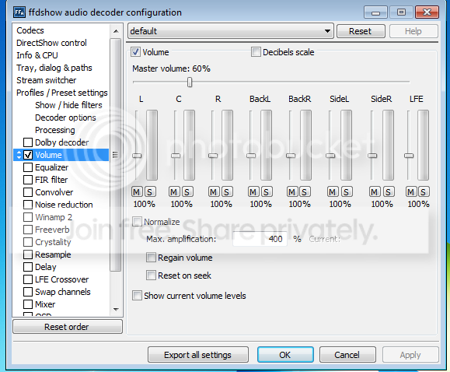The width and height of the screenshot is (450, 372).
Task: Open Decoder options page
Action: (x=65, y=118)
